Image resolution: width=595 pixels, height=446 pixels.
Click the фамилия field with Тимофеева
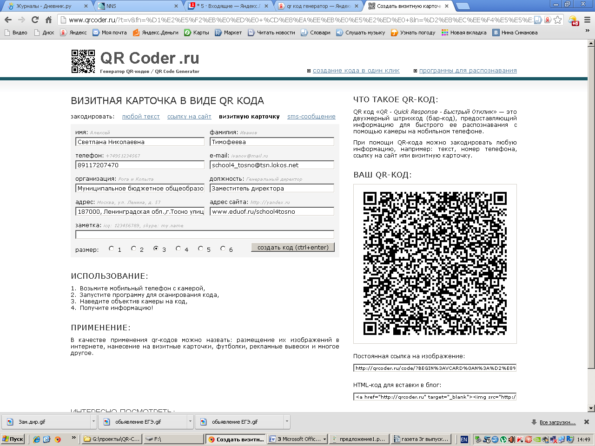tap(272, 142)
